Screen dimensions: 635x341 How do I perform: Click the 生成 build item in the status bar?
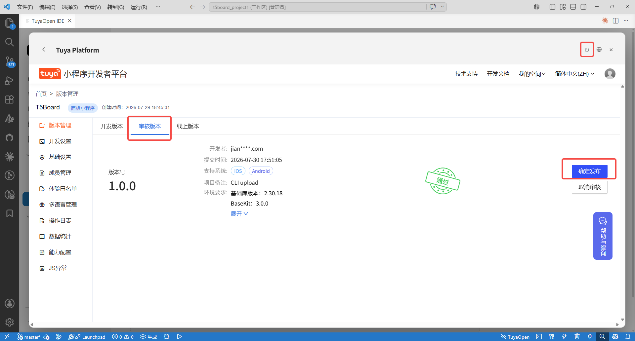[148, 337]
